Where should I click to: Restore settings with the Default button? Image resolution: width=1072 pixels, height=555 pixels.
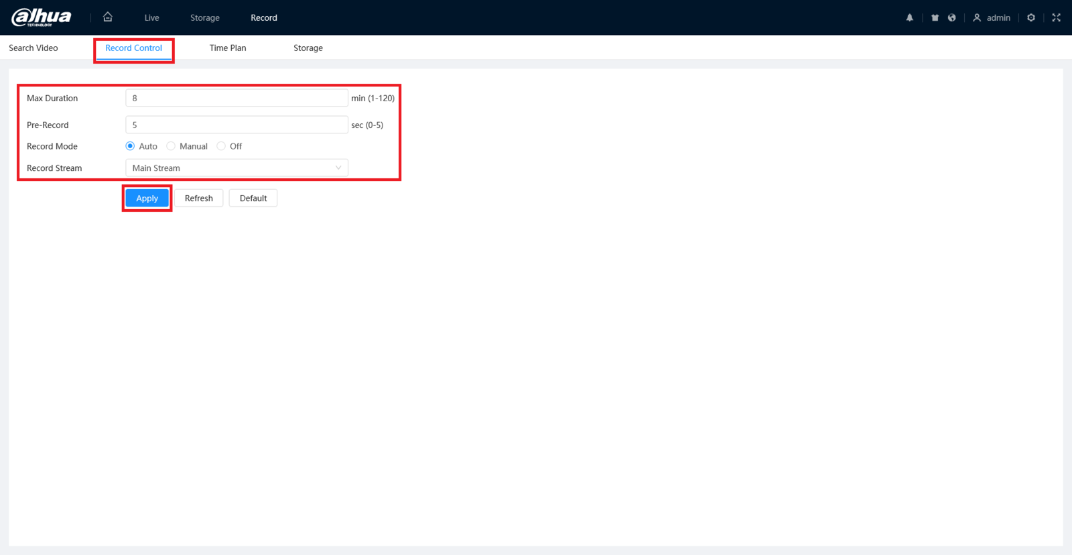(253, 198)
